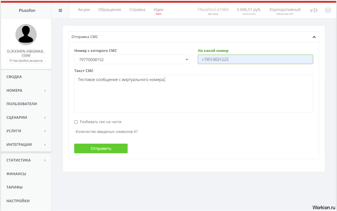Click the user avatar picture
Image resolution: width=337 pixels, height=211 pixels.
coord(26,34)
